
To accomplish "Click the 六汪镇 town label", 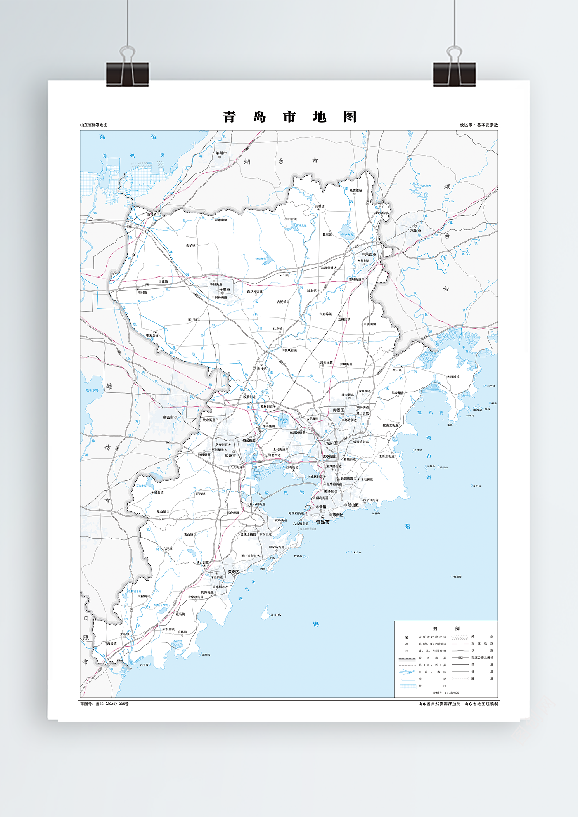I will pyautogui.click(x=168, y=549).
